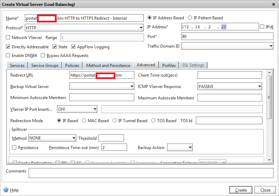The image size is (279, 196).
Task: Select IP Pattern Based radio button
Action: pyautogui.click(x=190, y=18)
